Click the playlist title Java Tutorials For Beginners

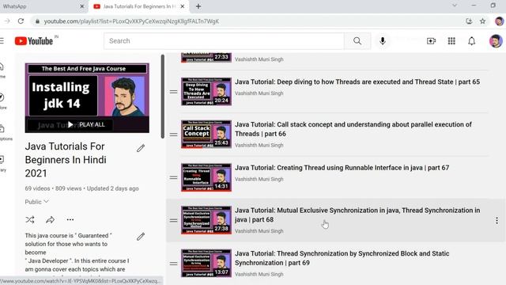pos(66,160)
